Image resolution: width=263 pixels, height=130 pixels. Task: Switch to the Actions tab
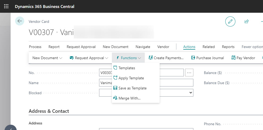[189, 47]
